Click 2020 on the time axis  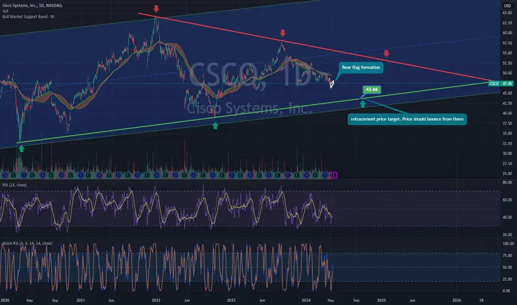(5, 301)
